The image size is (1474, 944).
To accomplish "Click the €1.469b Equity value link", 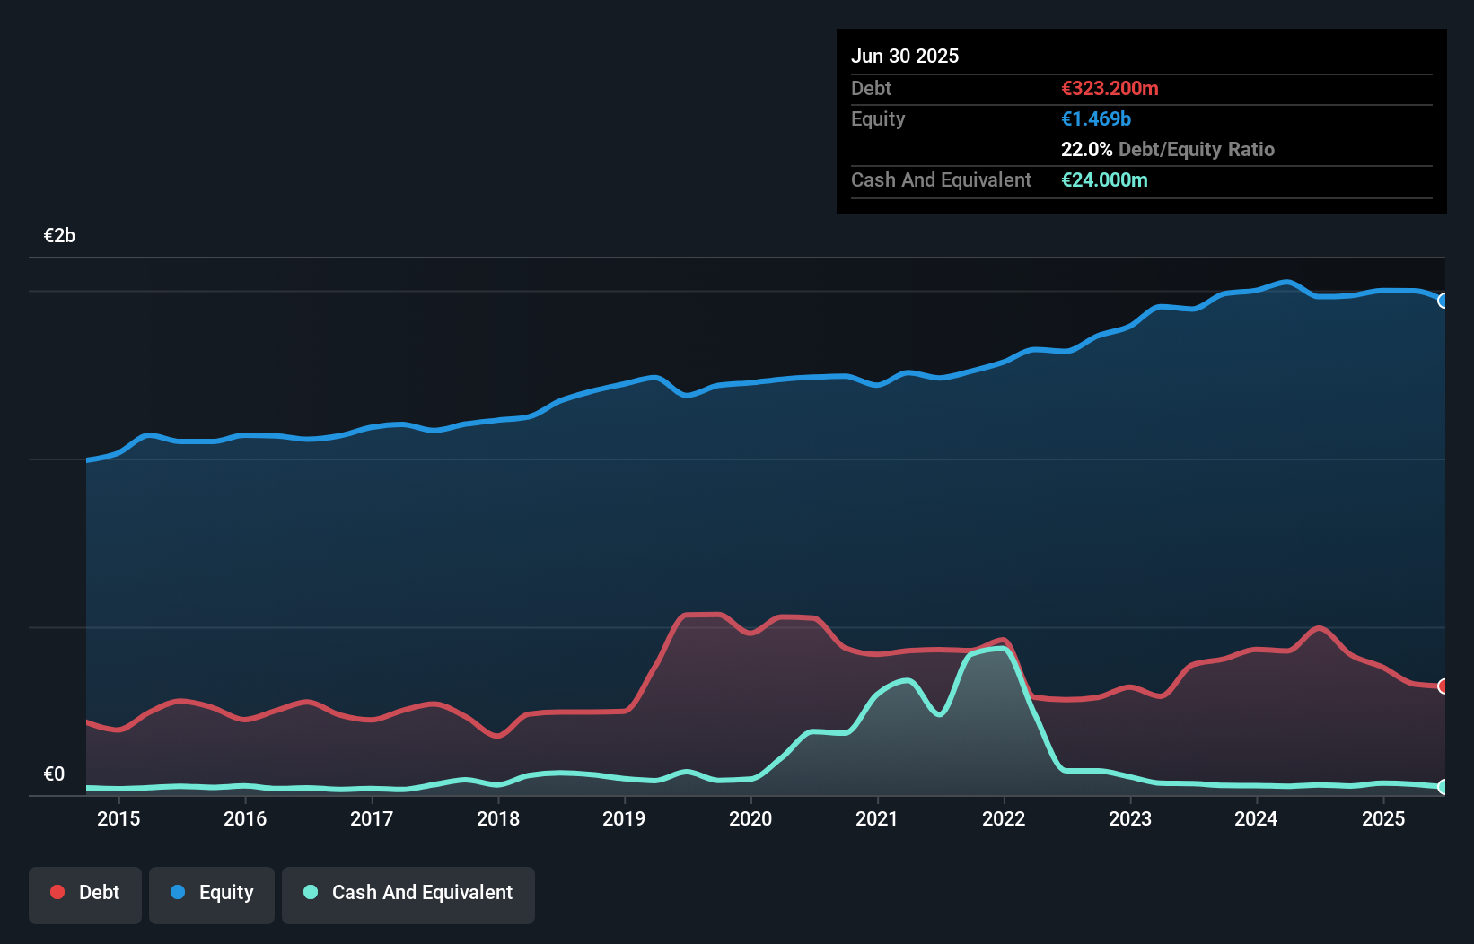I will (x=1096, y=118).
